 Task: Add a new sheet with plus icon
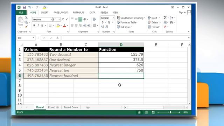88,107
